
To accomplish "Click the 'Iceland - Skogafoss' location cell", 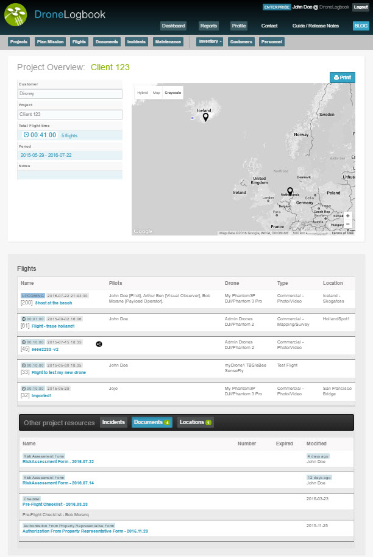I will tap(333, 298).
